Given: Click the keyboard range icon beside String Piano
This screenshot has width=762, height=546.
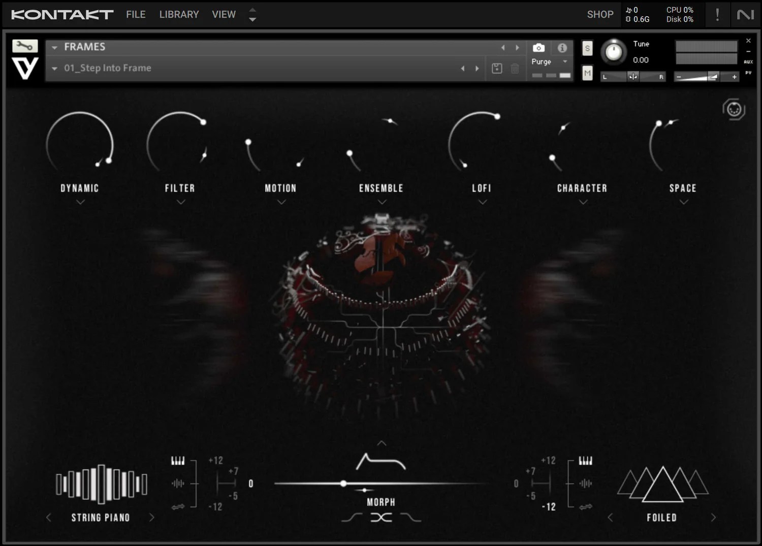Looking at the screenshot, I should tap(179, 460).
